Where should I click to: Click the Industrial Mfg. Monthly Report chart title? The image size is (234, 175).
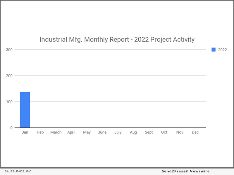(117, 40)
